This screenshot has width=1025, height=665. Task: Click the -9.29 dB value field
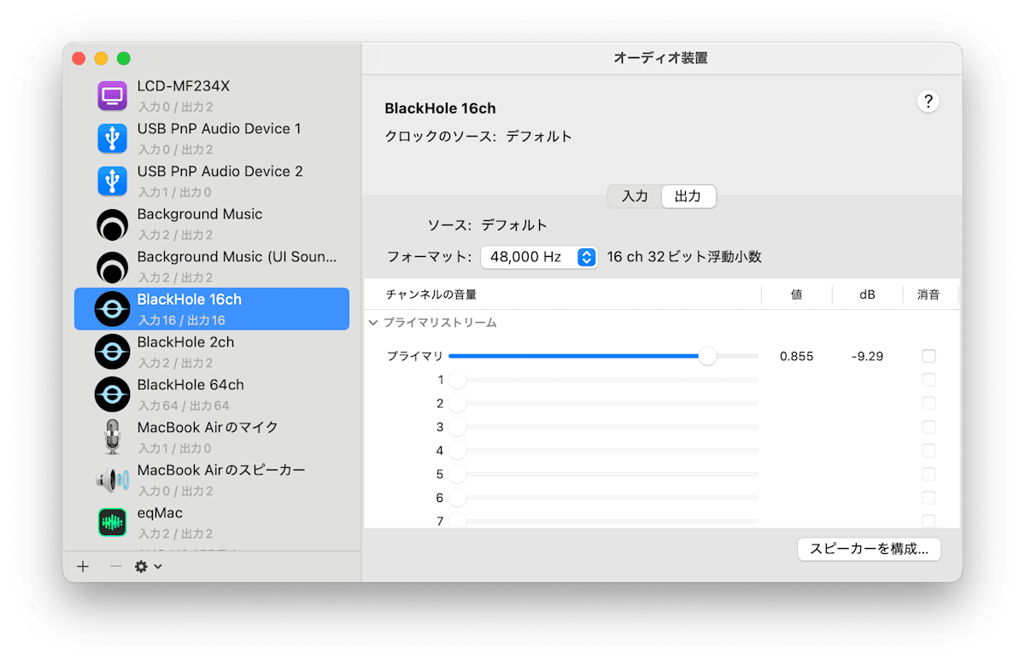point(868,356)
